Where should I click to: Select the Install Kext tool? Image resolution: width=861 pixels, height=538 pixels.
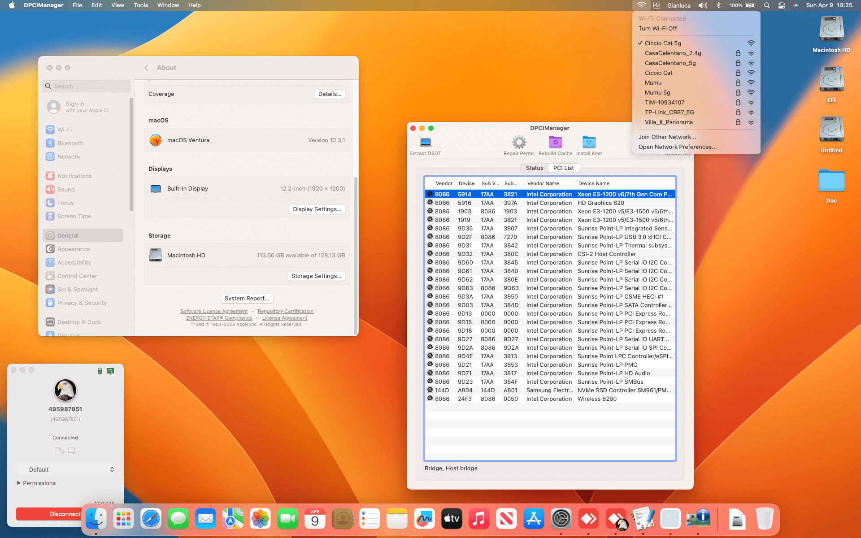(588, 143)
